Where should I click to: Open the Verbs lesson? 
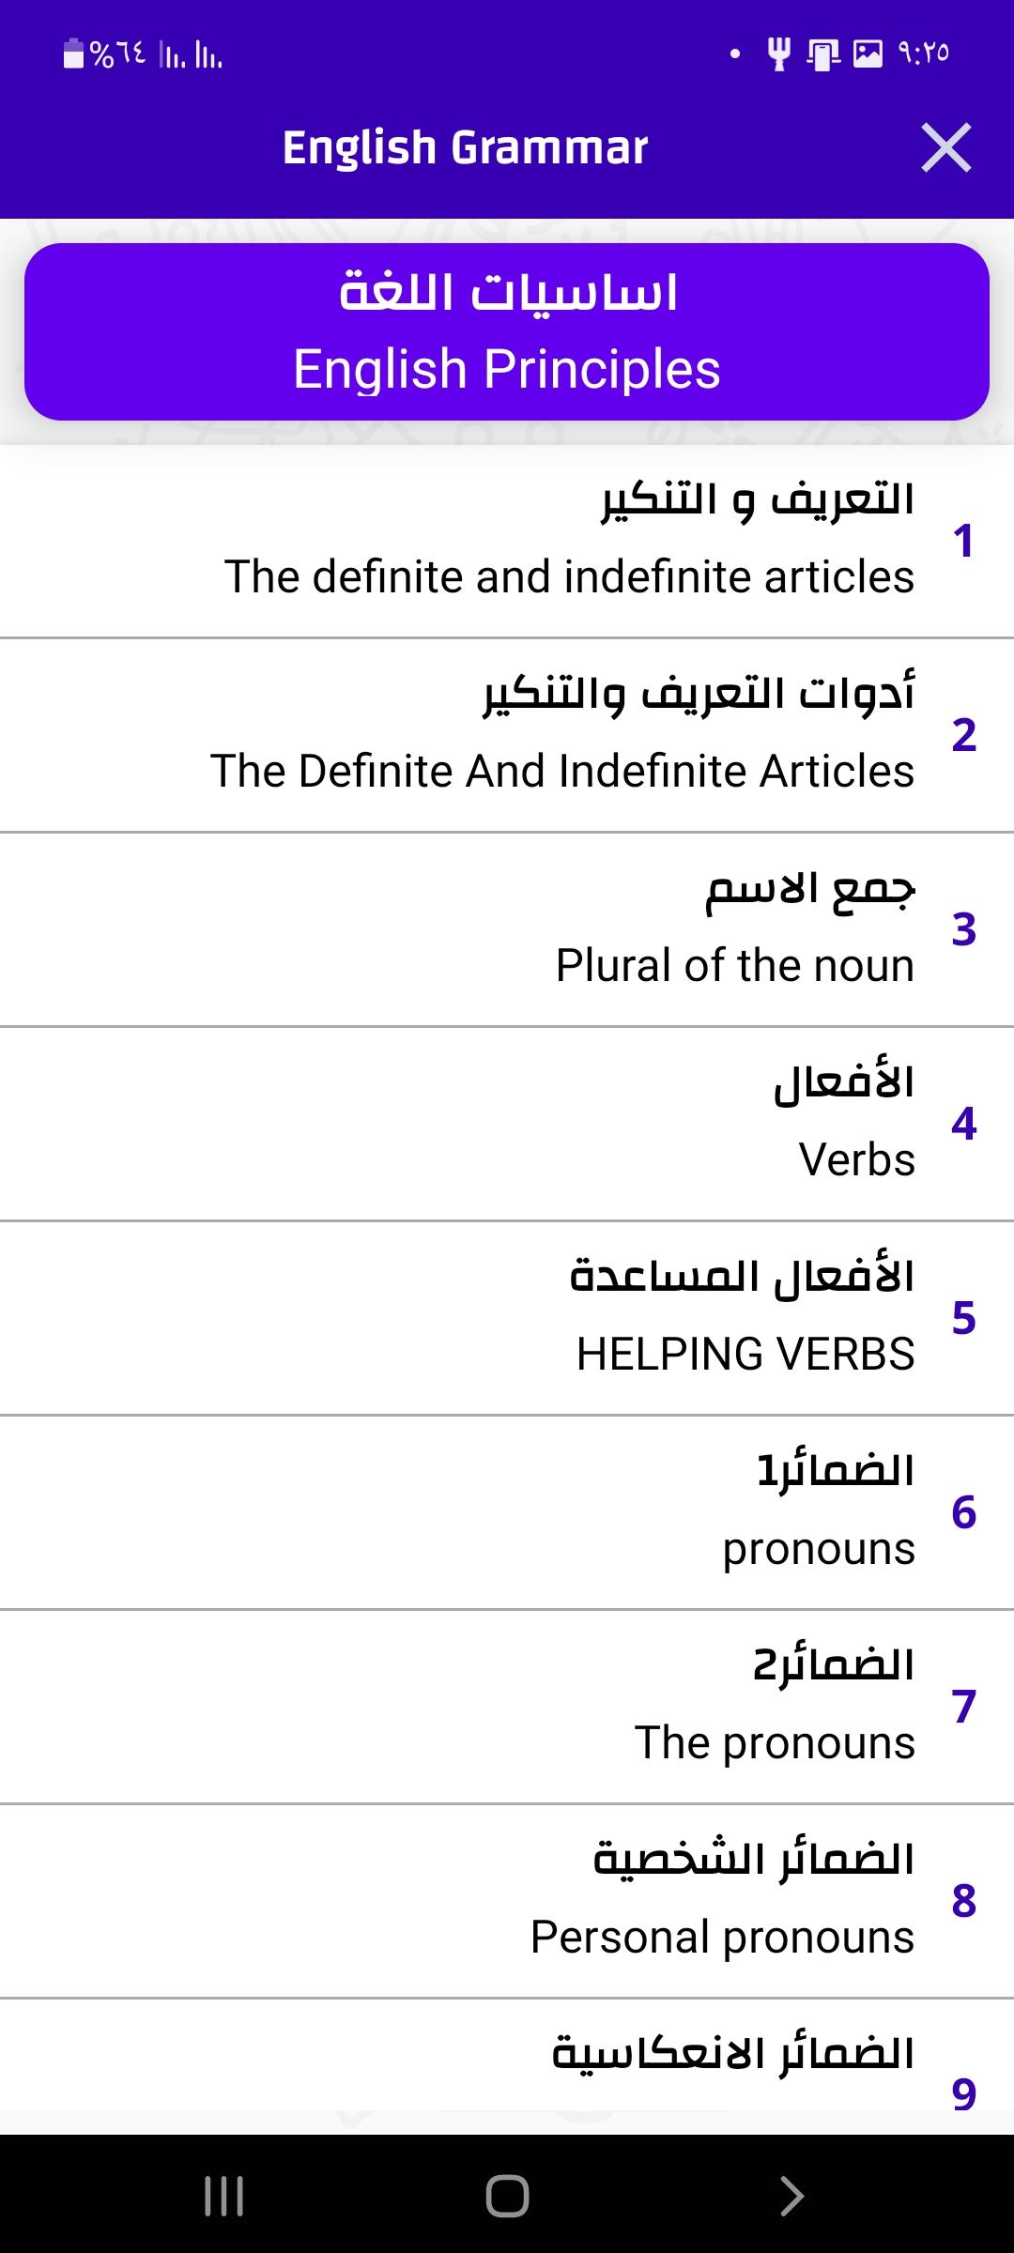(507, 1124)
